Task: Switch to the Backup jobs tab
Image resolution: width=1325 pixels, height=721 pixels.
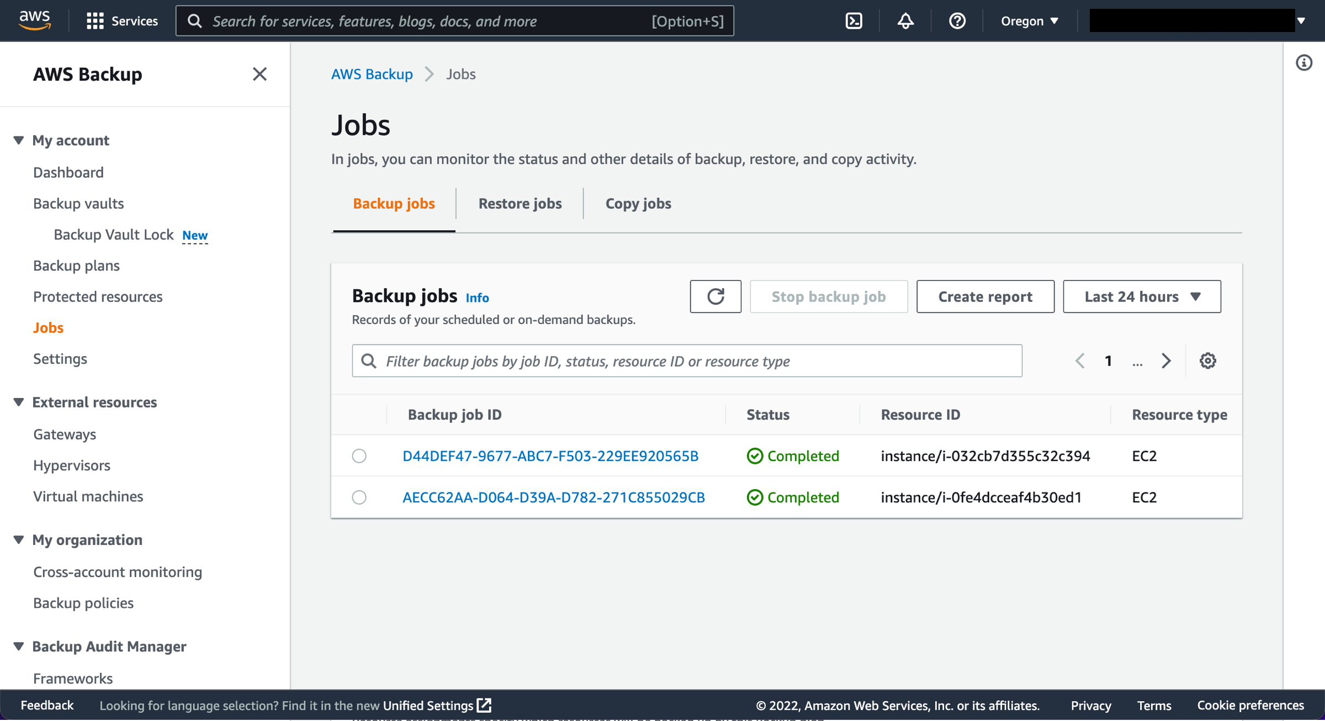Action: click(x=394, y=203)
